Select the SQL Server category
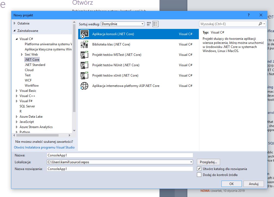Screen dimensions: 274x197 coord(27,106)
